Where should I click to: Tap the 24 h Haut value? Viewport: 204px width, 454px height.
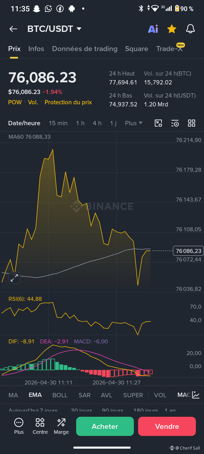pos(123,83)
